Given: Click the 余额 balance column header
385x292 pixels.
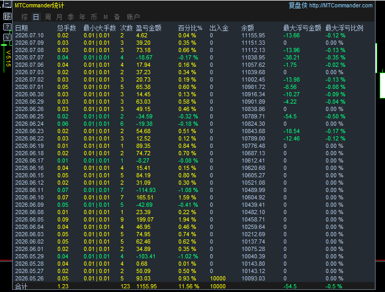Looking at the screenshot, I should (x=248, y=28).
